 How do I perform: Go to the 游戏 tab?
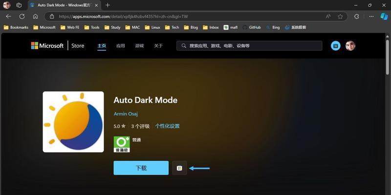(x=139, y=46)
